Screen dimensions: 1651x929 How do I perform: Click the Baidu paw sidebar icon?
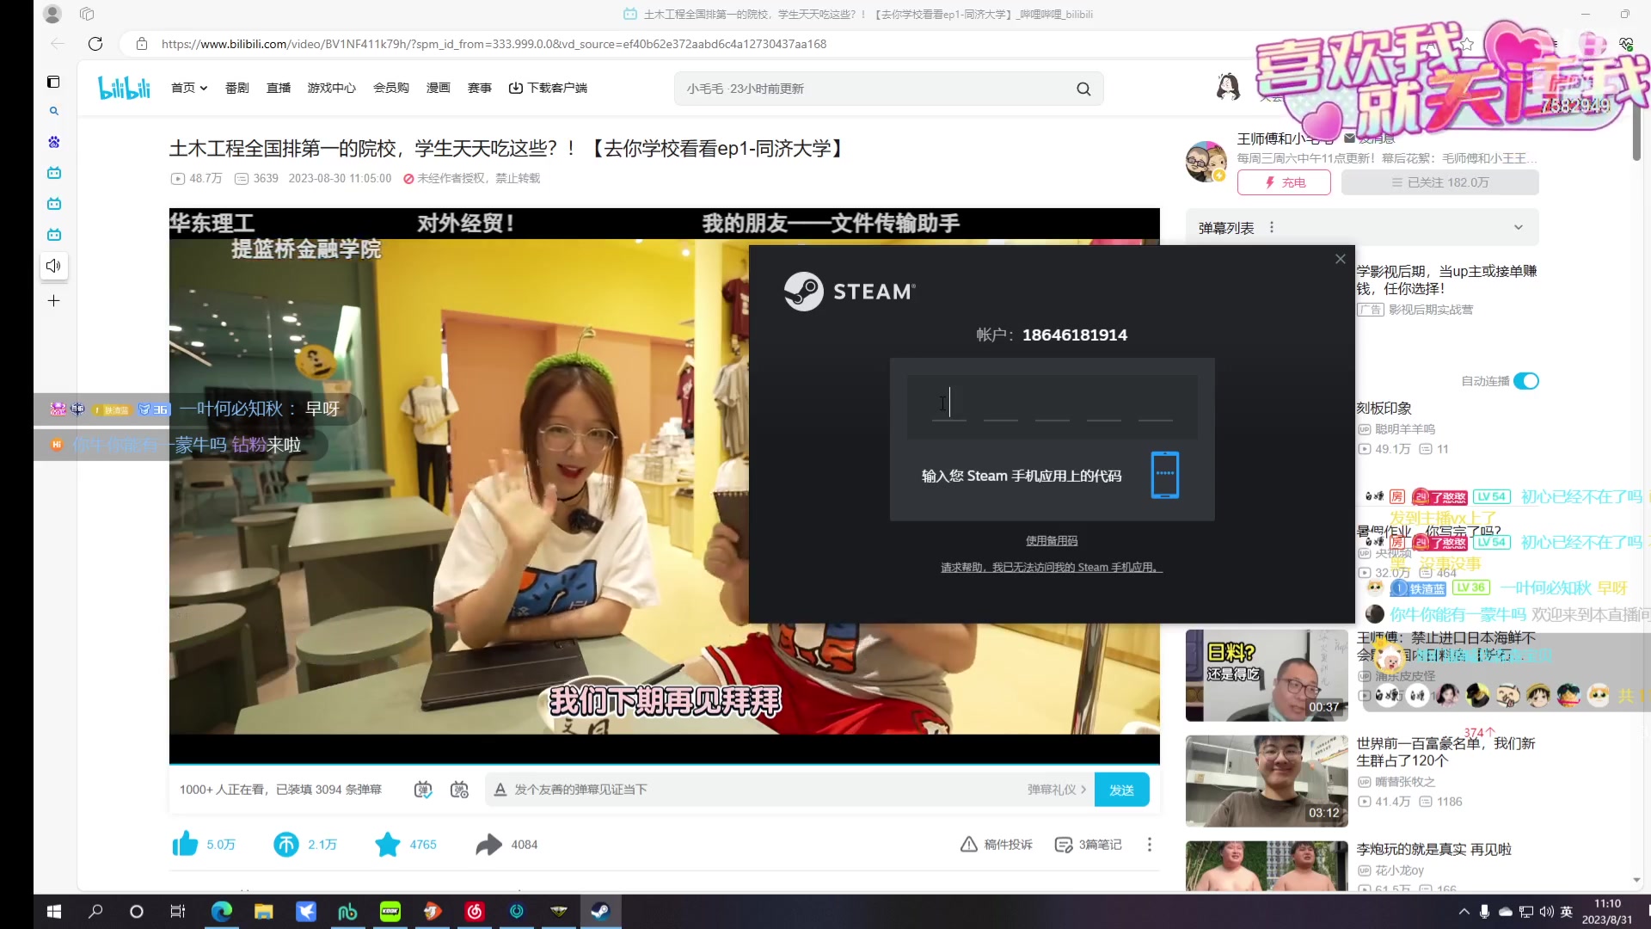53,142
